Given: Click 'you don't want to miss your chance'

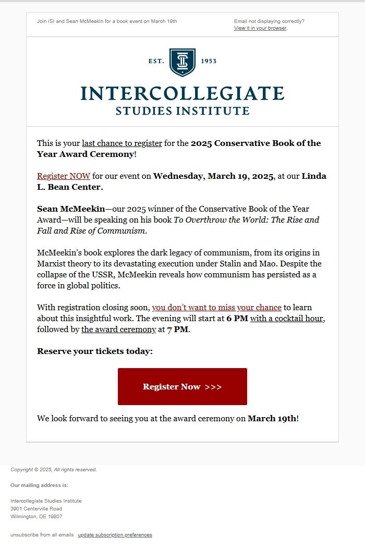Looking at the screenshot, I should click(x=216, y=308).
